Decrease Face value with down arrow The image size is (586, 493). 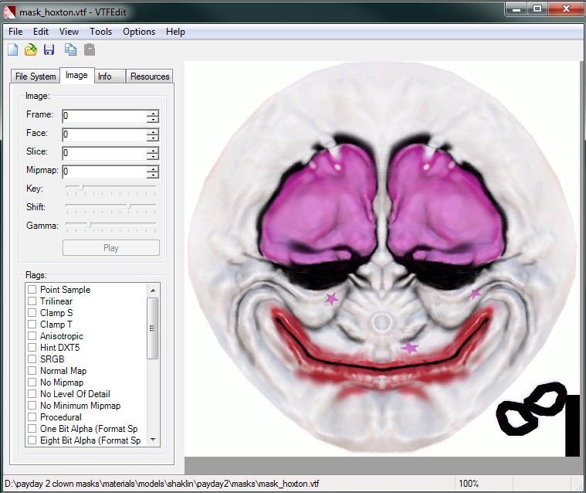(x=152, y=138)
